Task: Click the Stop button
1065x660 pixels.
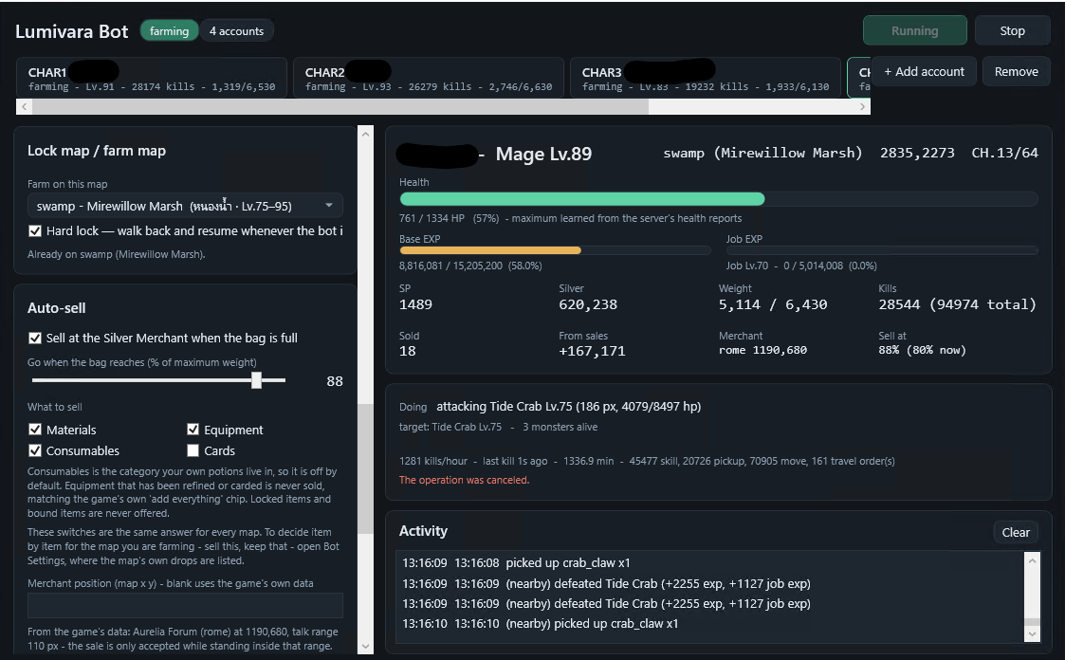Action: 1012,30
